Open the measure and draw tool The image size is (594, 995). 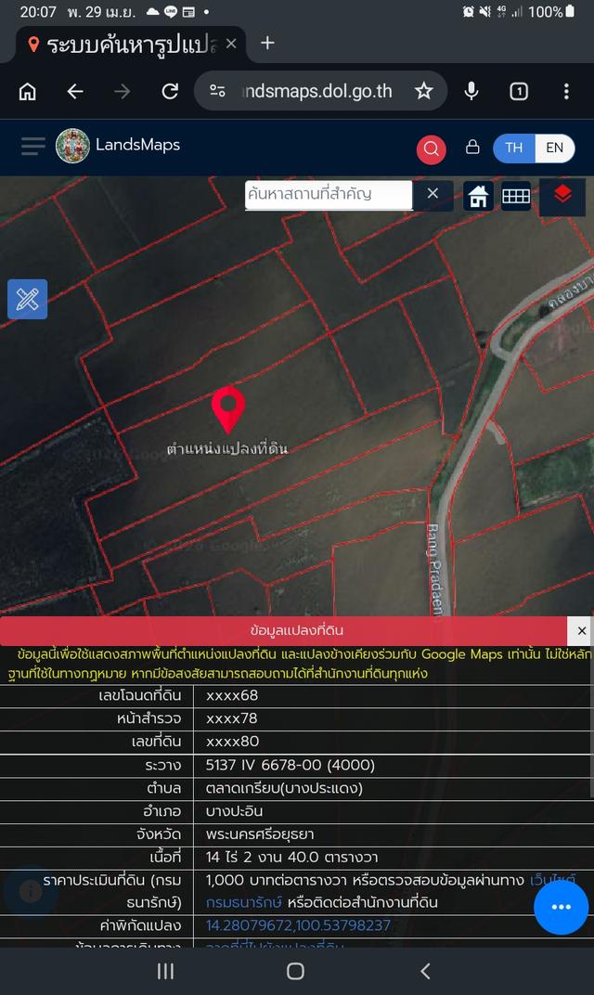tap(27, 299)
